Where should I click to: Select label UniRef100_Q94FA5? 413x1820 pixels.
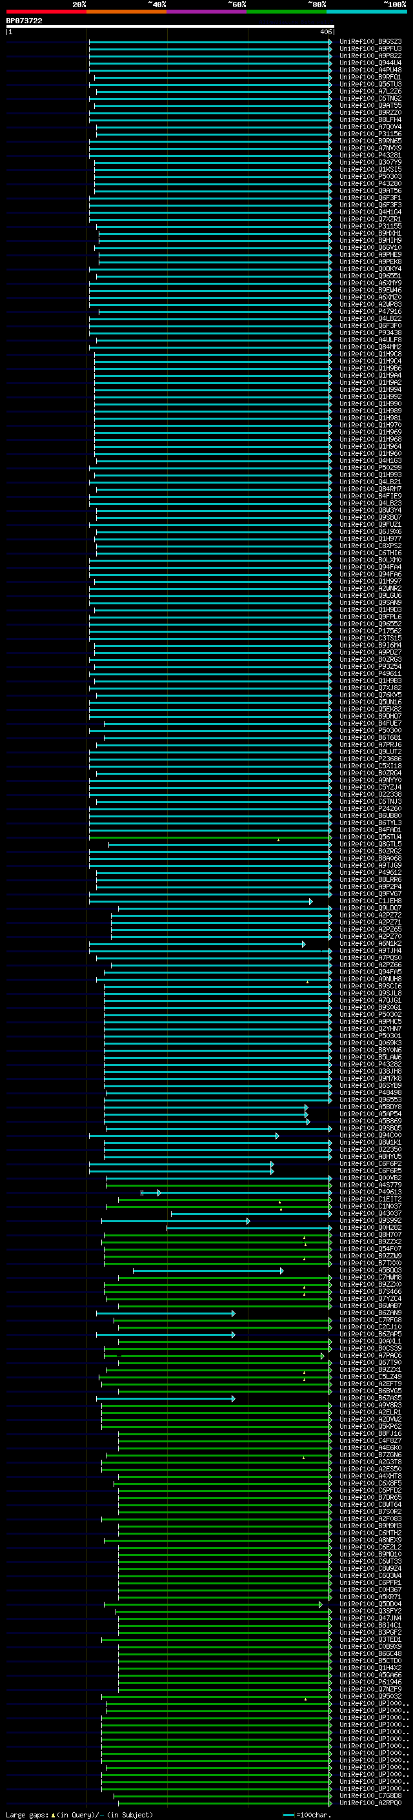tap(370, 972)
